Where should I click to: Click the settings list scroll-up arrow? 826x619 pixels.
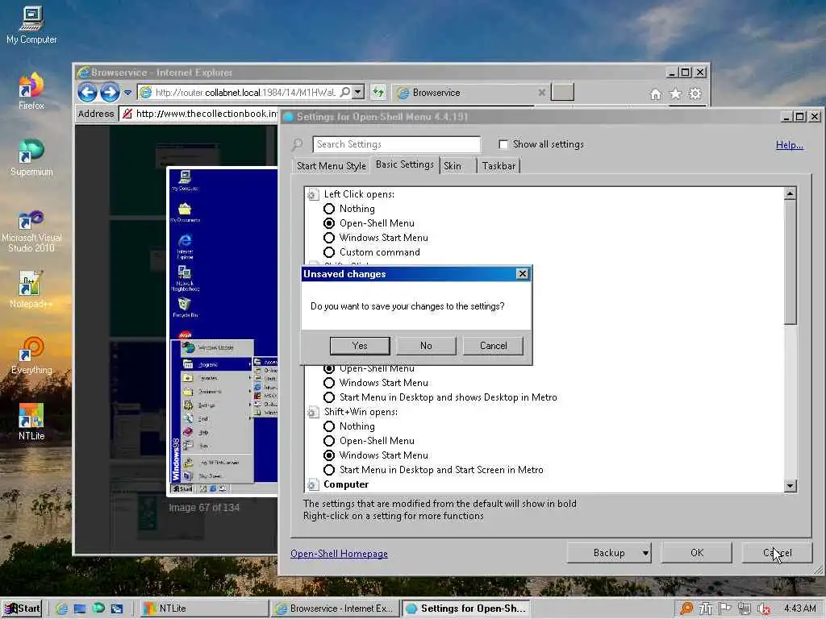coord(790,193)
